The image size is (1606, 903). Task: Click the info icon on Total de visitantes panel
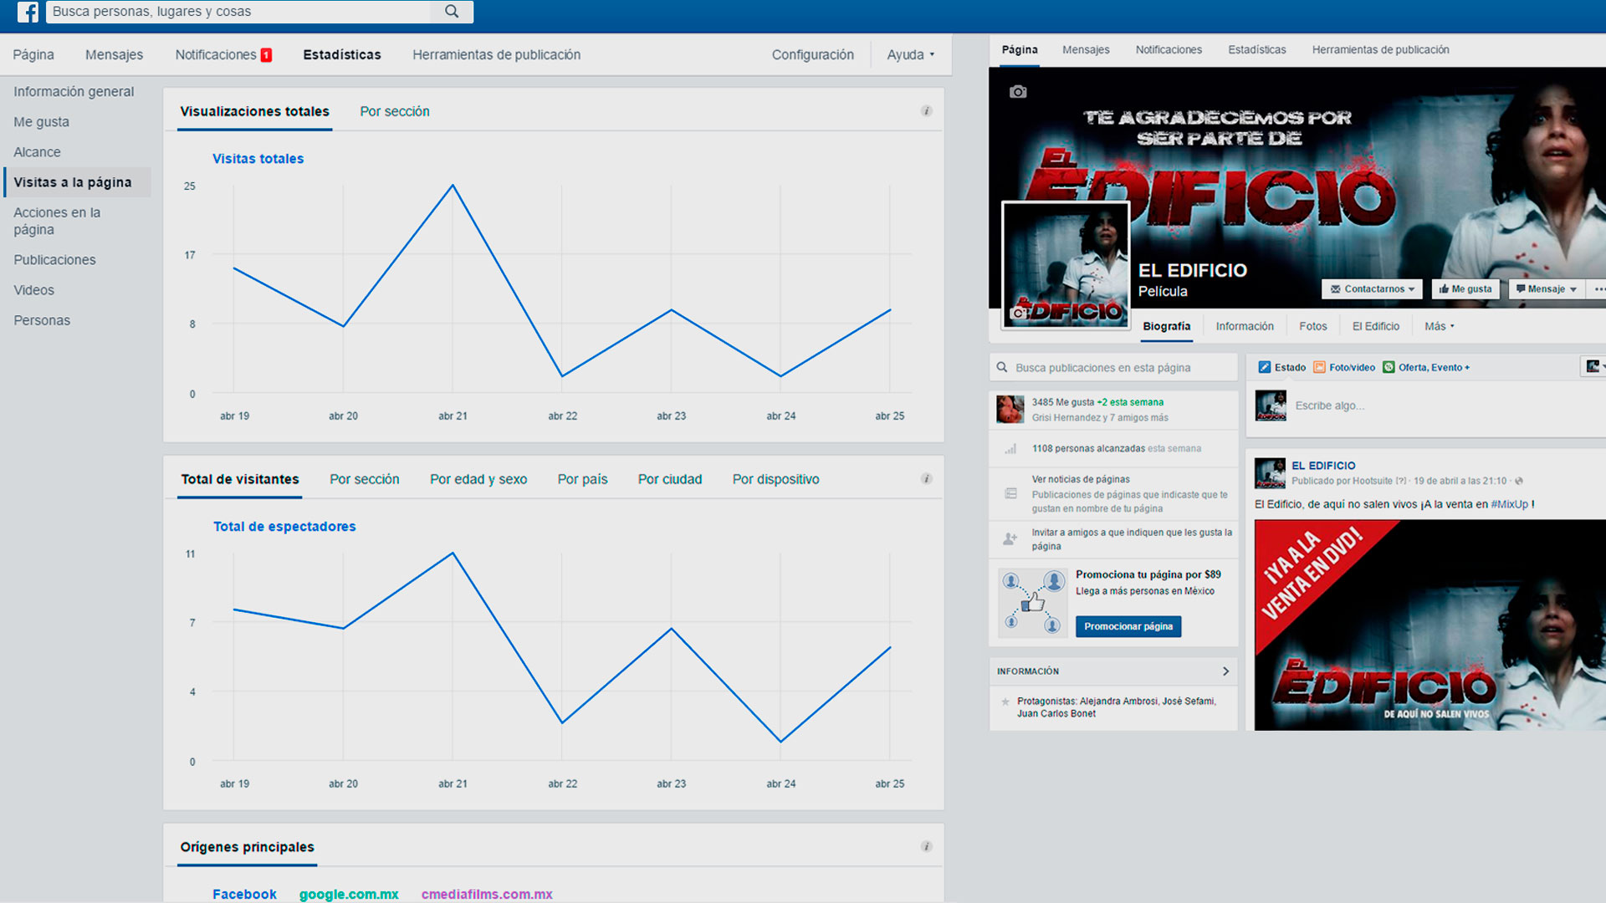926,479
